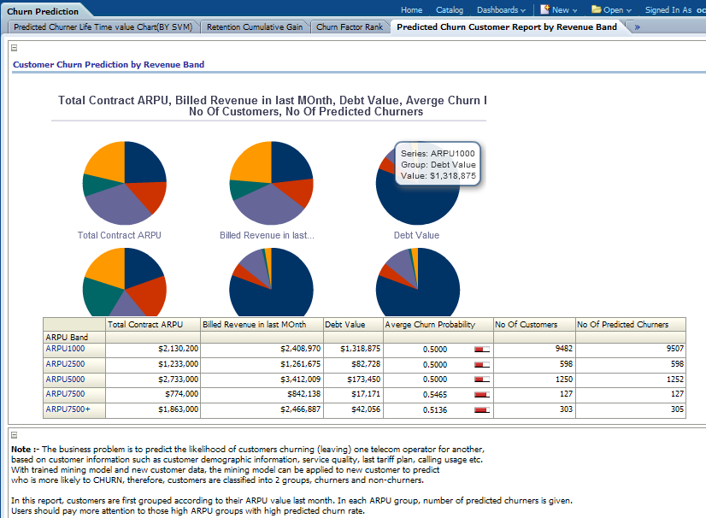Open the ARPU1000 band link
The height and width of the screenshot is (518, 706).
(x=65, y=349)
